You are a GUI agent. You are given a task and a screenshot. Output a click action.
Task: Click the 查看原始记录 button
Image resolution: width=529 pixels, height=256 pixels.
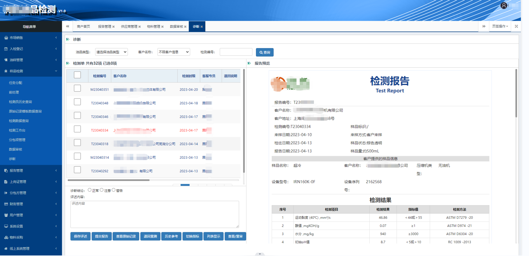point(126,236)
